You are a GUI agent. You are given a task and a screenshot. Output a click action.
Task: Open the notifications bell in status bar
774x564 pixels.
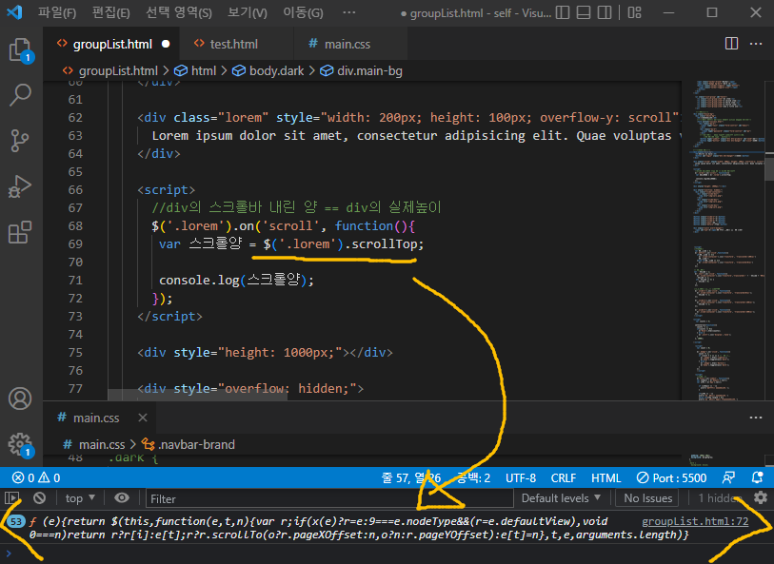pyautogui.click(x=757, y=477)
